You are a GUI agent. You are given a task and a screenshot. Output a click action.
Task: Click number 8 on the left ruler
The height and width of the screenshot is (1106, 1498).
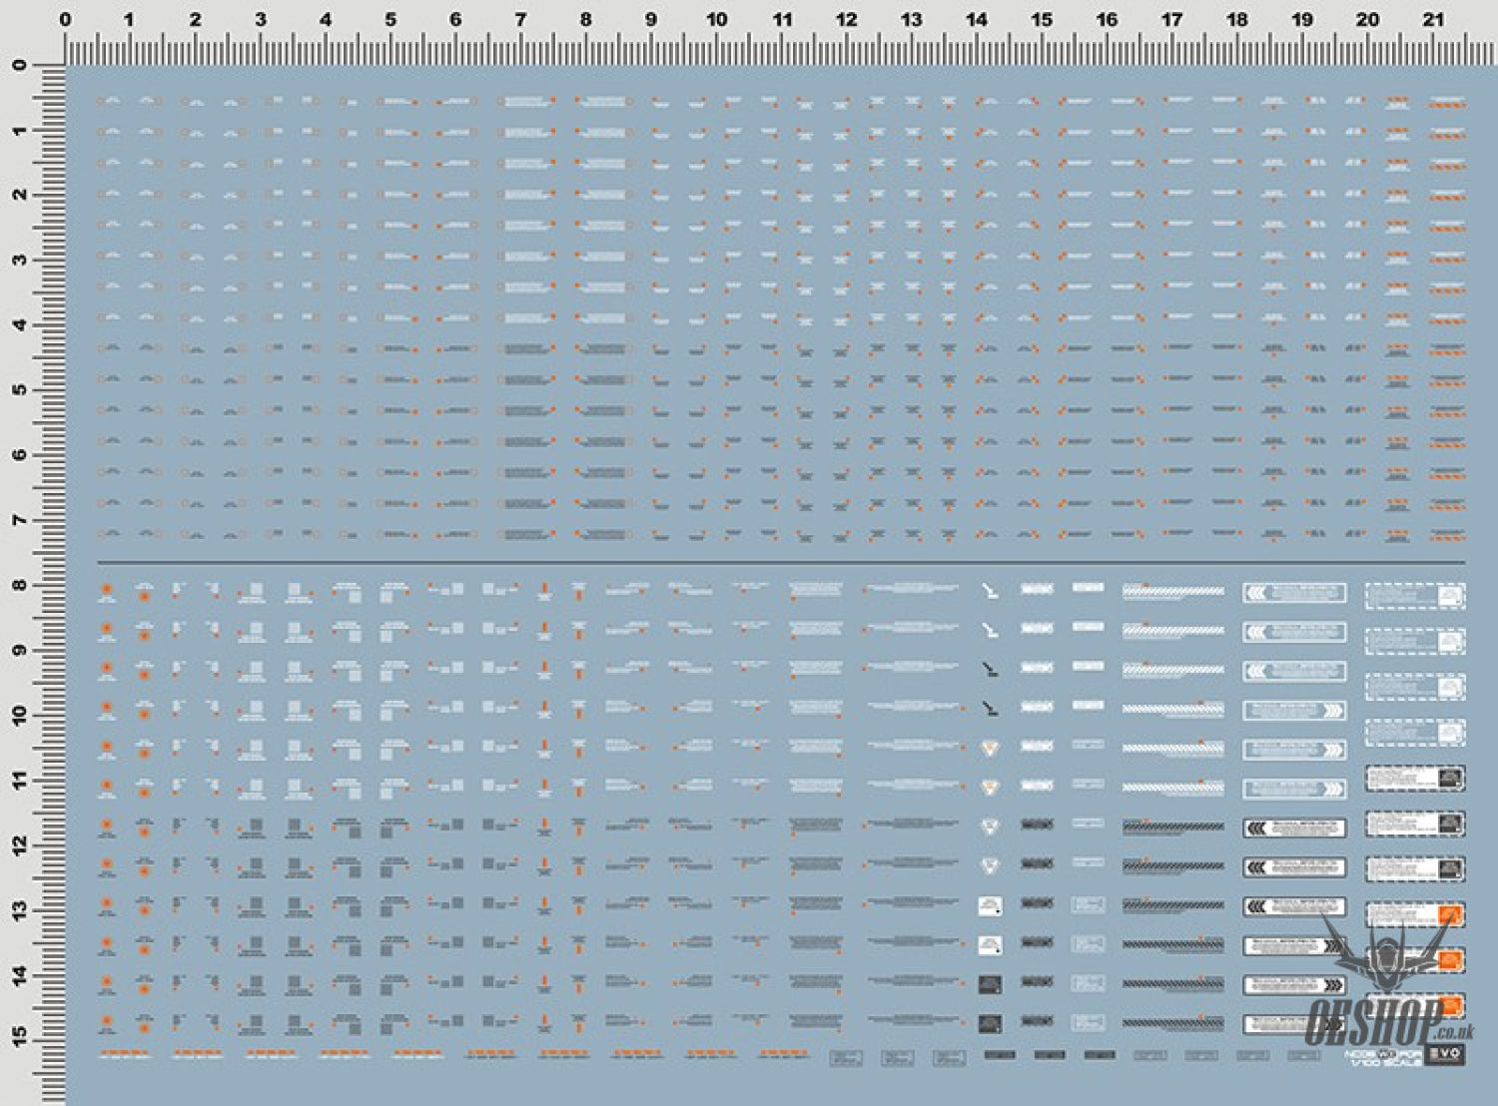click(19, 585)
